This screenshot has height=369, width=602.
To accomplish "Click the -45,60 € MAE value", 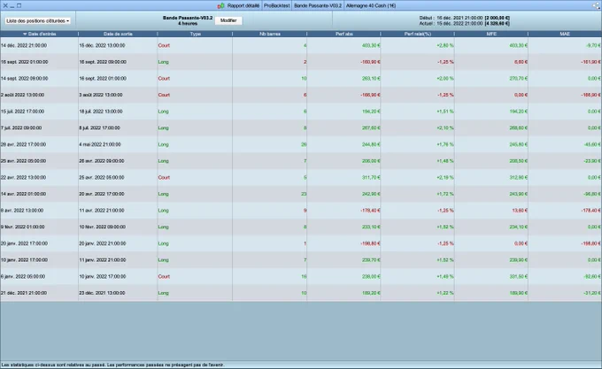I will (592, 144).
